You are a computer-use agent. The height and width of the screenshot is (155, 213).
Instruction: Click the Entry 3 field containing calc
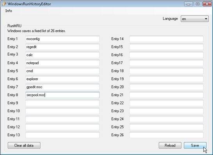[x=62, y=55]
